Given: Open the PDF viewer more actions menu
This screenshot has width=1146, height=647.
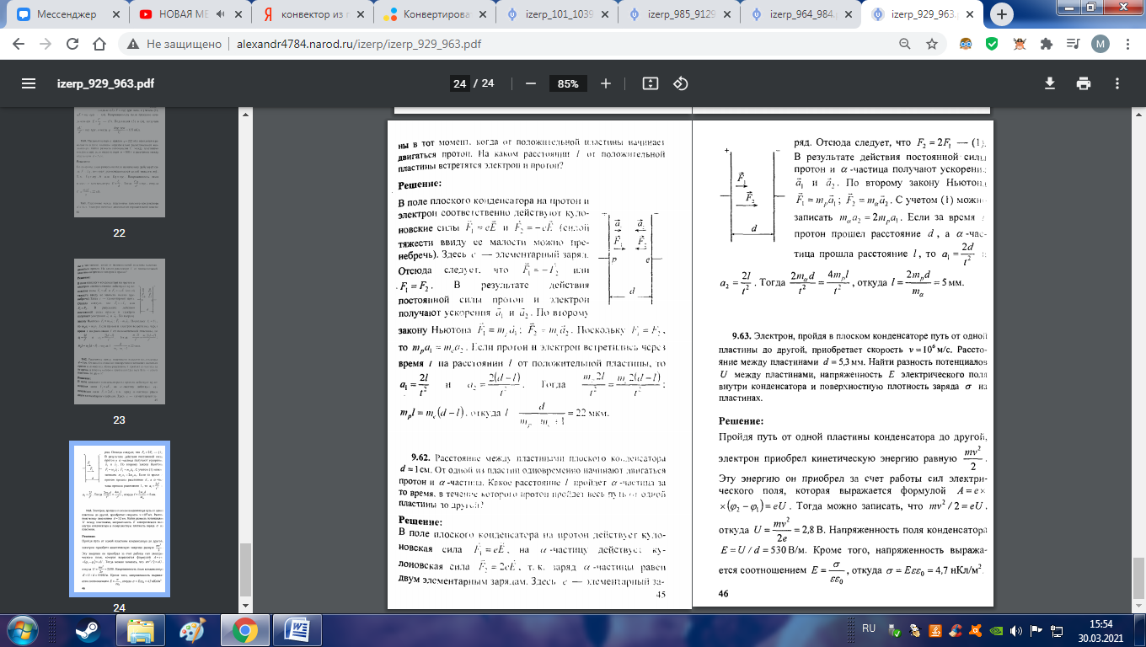Looking at the screenshot, I should (1117, 83).
